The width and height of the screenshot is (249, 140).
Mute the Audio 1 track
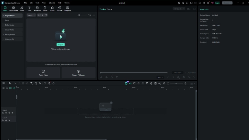coord(6,120)
